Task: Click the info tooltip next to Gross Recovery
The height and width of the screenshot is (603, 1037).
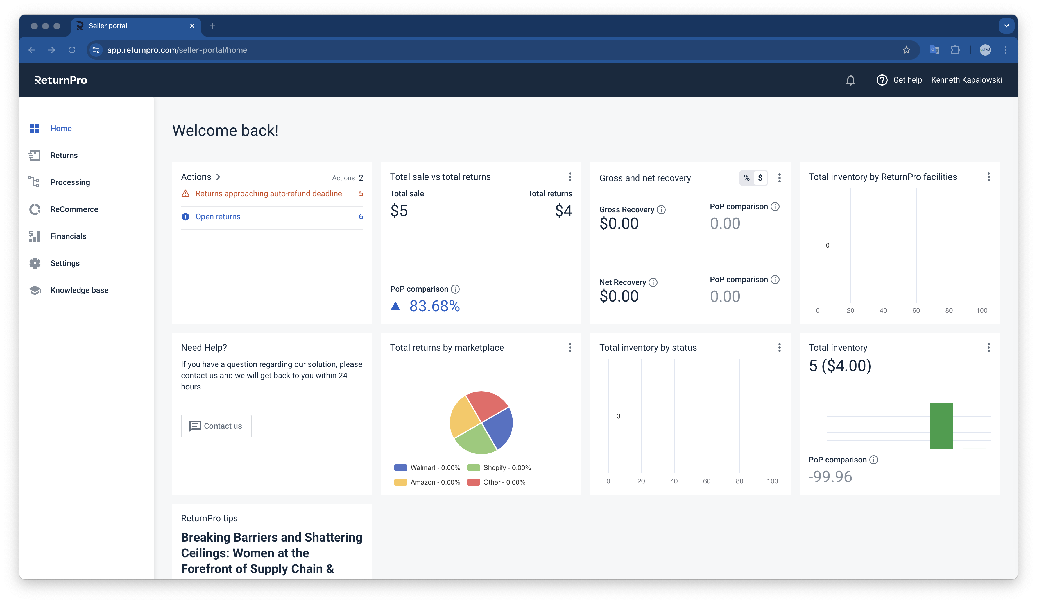Action: click(x=661, y=210)
